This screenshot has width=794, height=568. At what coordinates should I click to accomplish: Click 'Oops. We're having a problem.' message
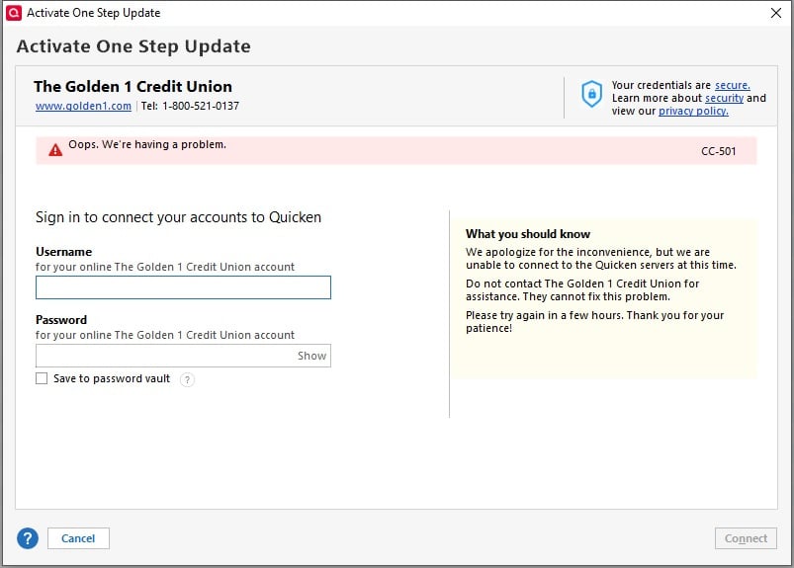point(147,144)
